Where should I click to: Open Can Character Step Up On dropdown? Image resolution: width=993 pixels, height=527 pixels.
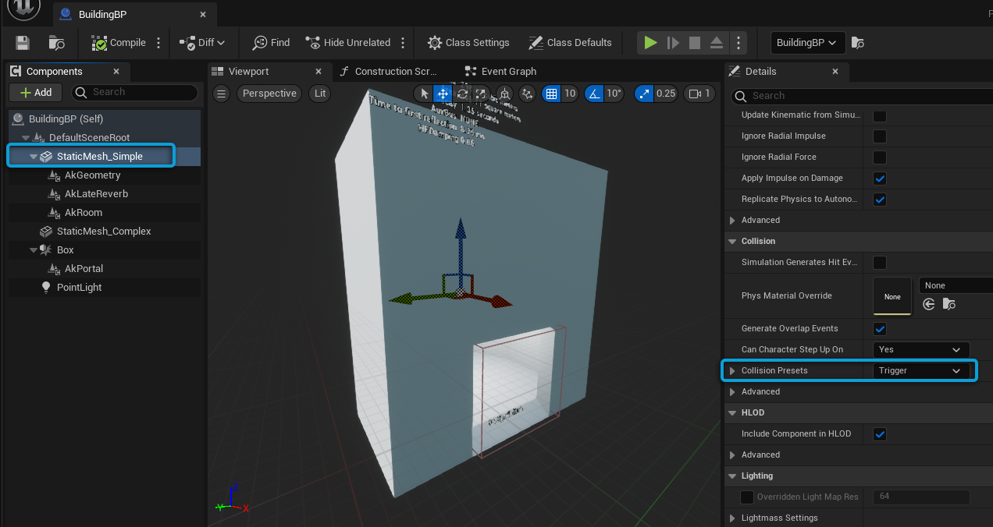pyautogui.click(x=920, y=350)
